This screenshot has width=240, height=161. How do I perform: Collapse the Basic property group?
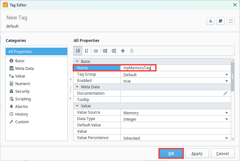(77, 61)
